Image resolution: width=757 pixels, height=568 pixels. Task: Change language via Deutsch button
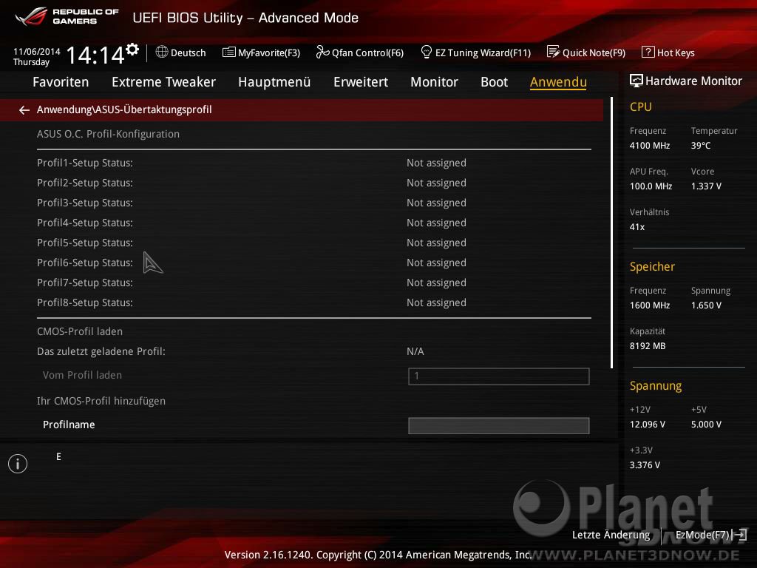click(x=189, y=53)
